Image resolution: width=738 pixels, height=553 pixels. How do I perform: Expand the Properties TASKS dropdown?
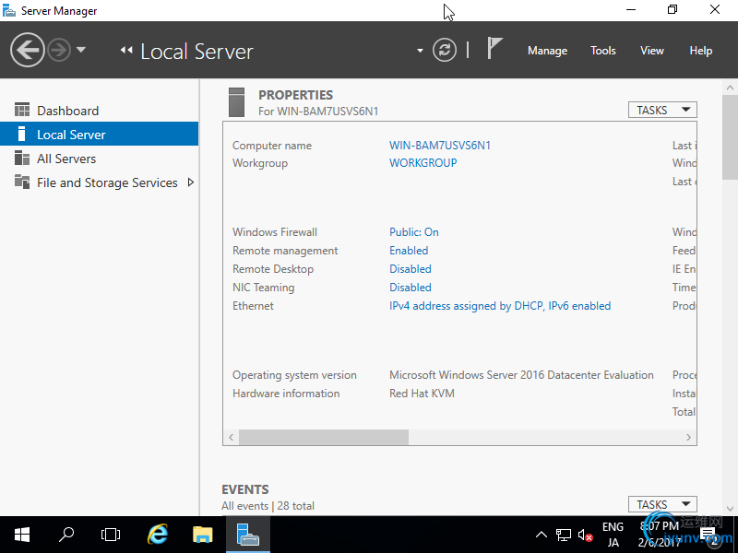pyautogui.click(x=661, y=110)
